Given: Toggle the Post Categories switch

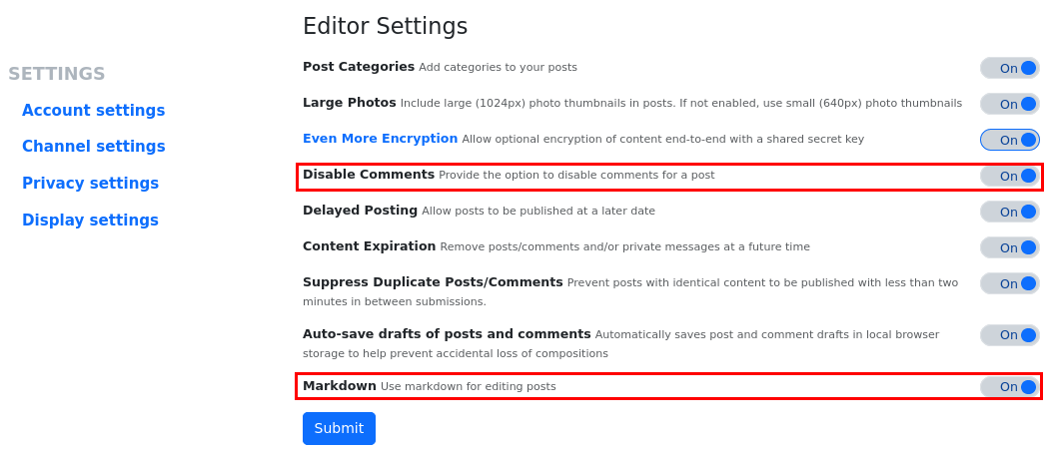Looking at the screenshot, I should click(x=1009, y=68).
